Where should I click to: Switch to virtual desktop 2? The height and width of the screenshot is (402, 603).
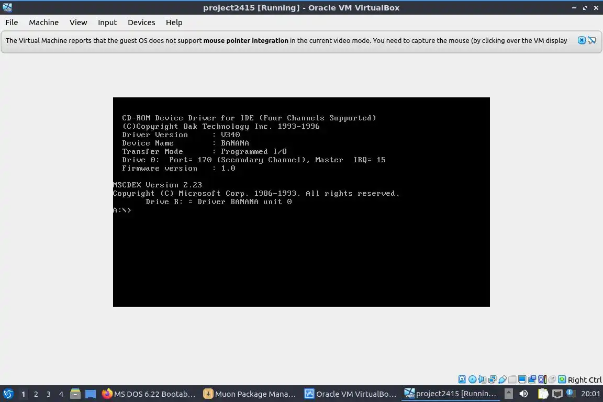pos(36,394)
